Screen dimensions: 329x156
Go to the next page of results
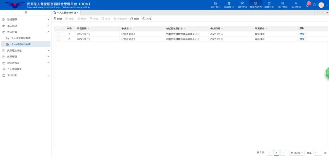coord(283,153)
